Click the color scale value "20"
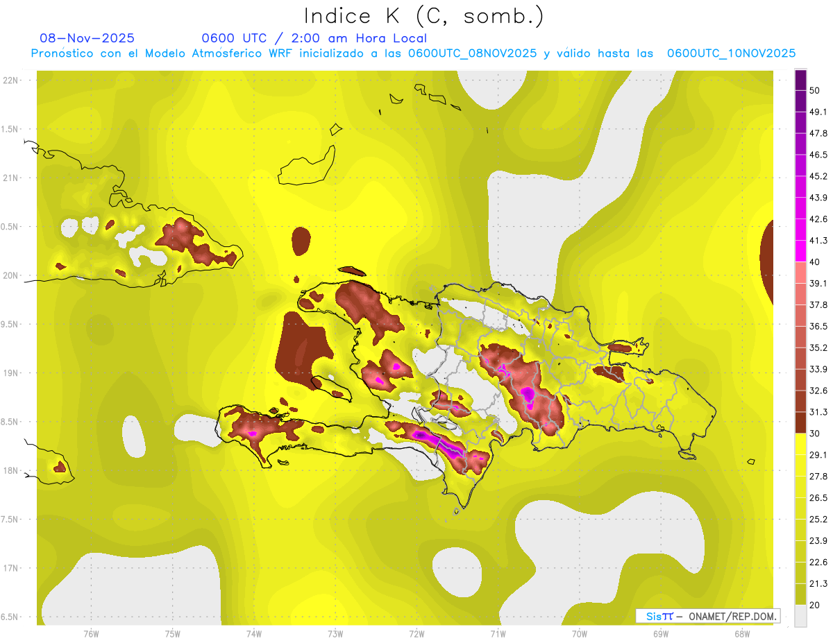 click(x=816, y=605)
